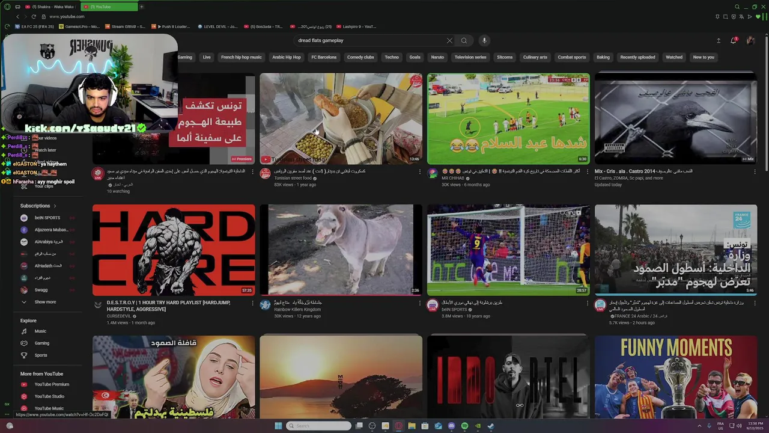769x433 pixels.
Task: Reload the page with the refresh icon
Action: click(34, 16)
